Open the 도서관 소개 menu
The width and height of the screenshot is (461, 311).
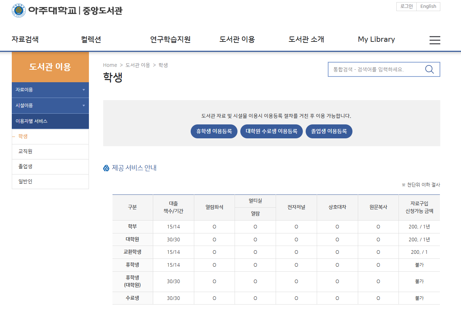pyautogui.click(x=306, y=39)
